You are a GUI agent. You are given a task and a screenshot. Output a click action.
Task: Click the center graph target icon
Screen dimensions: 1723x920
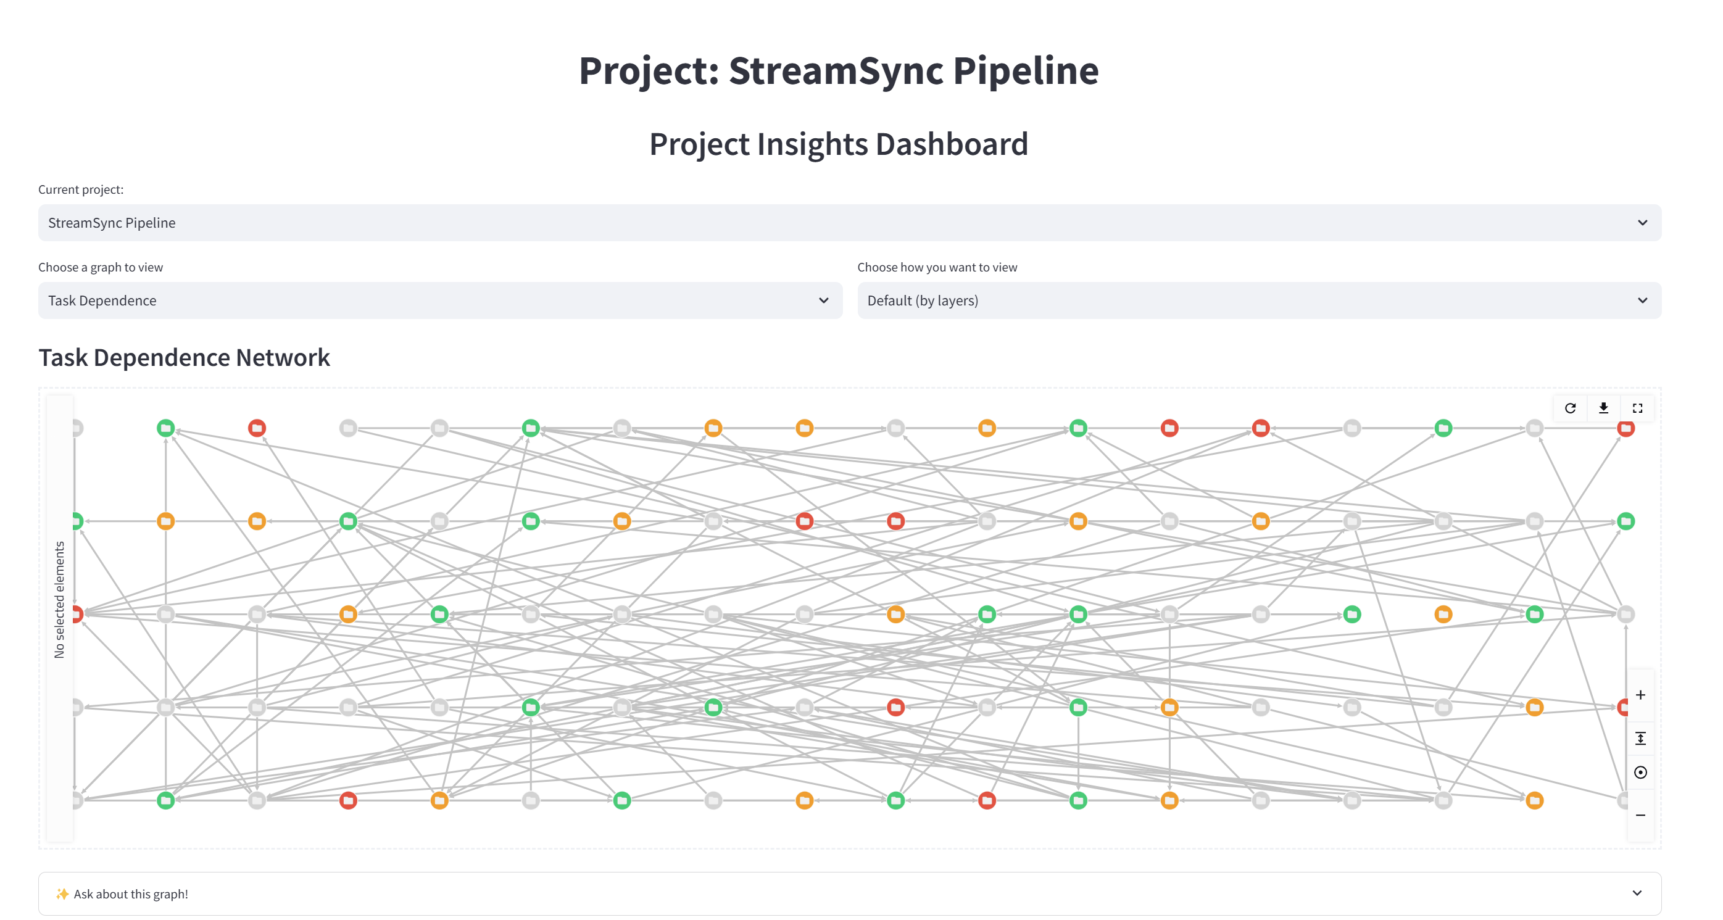[1640, 773]
